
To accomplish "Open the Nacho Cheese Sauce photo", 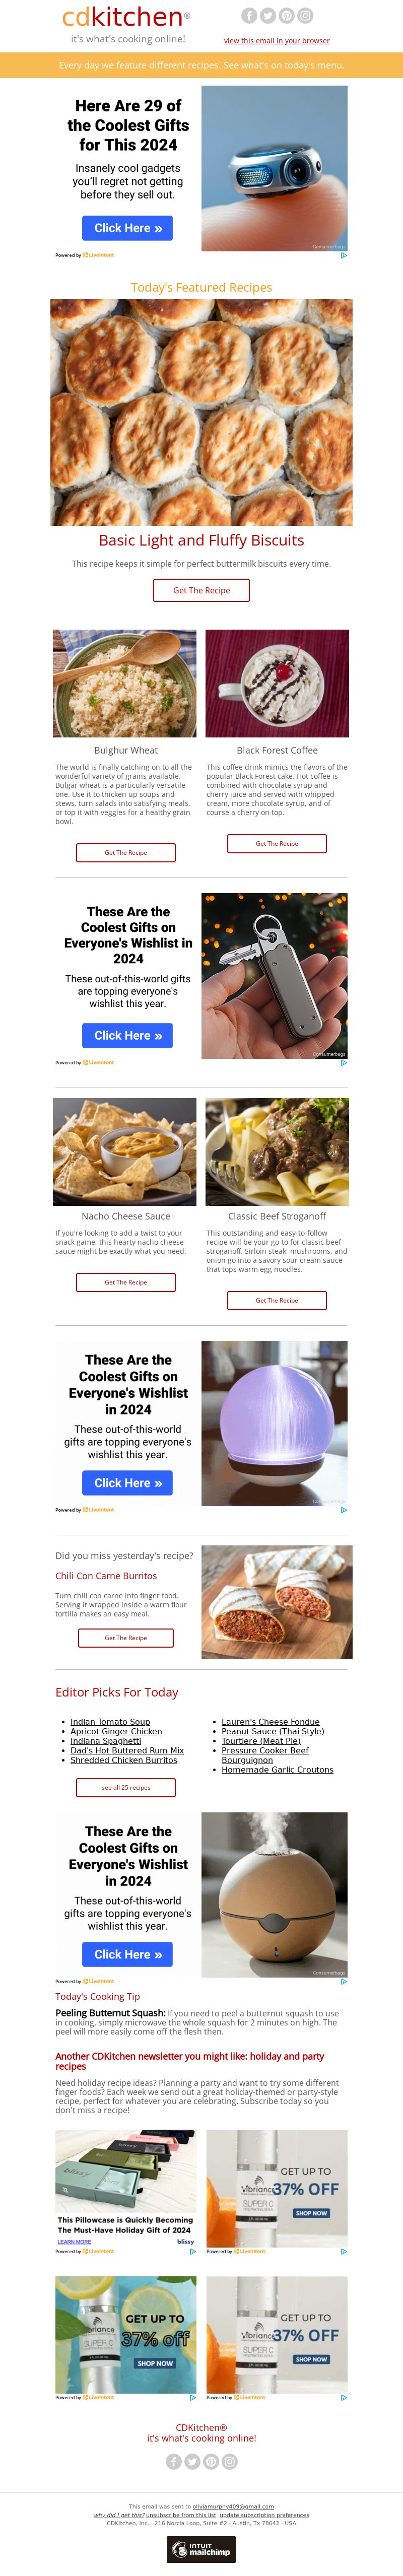I will tap(125, 1152).
